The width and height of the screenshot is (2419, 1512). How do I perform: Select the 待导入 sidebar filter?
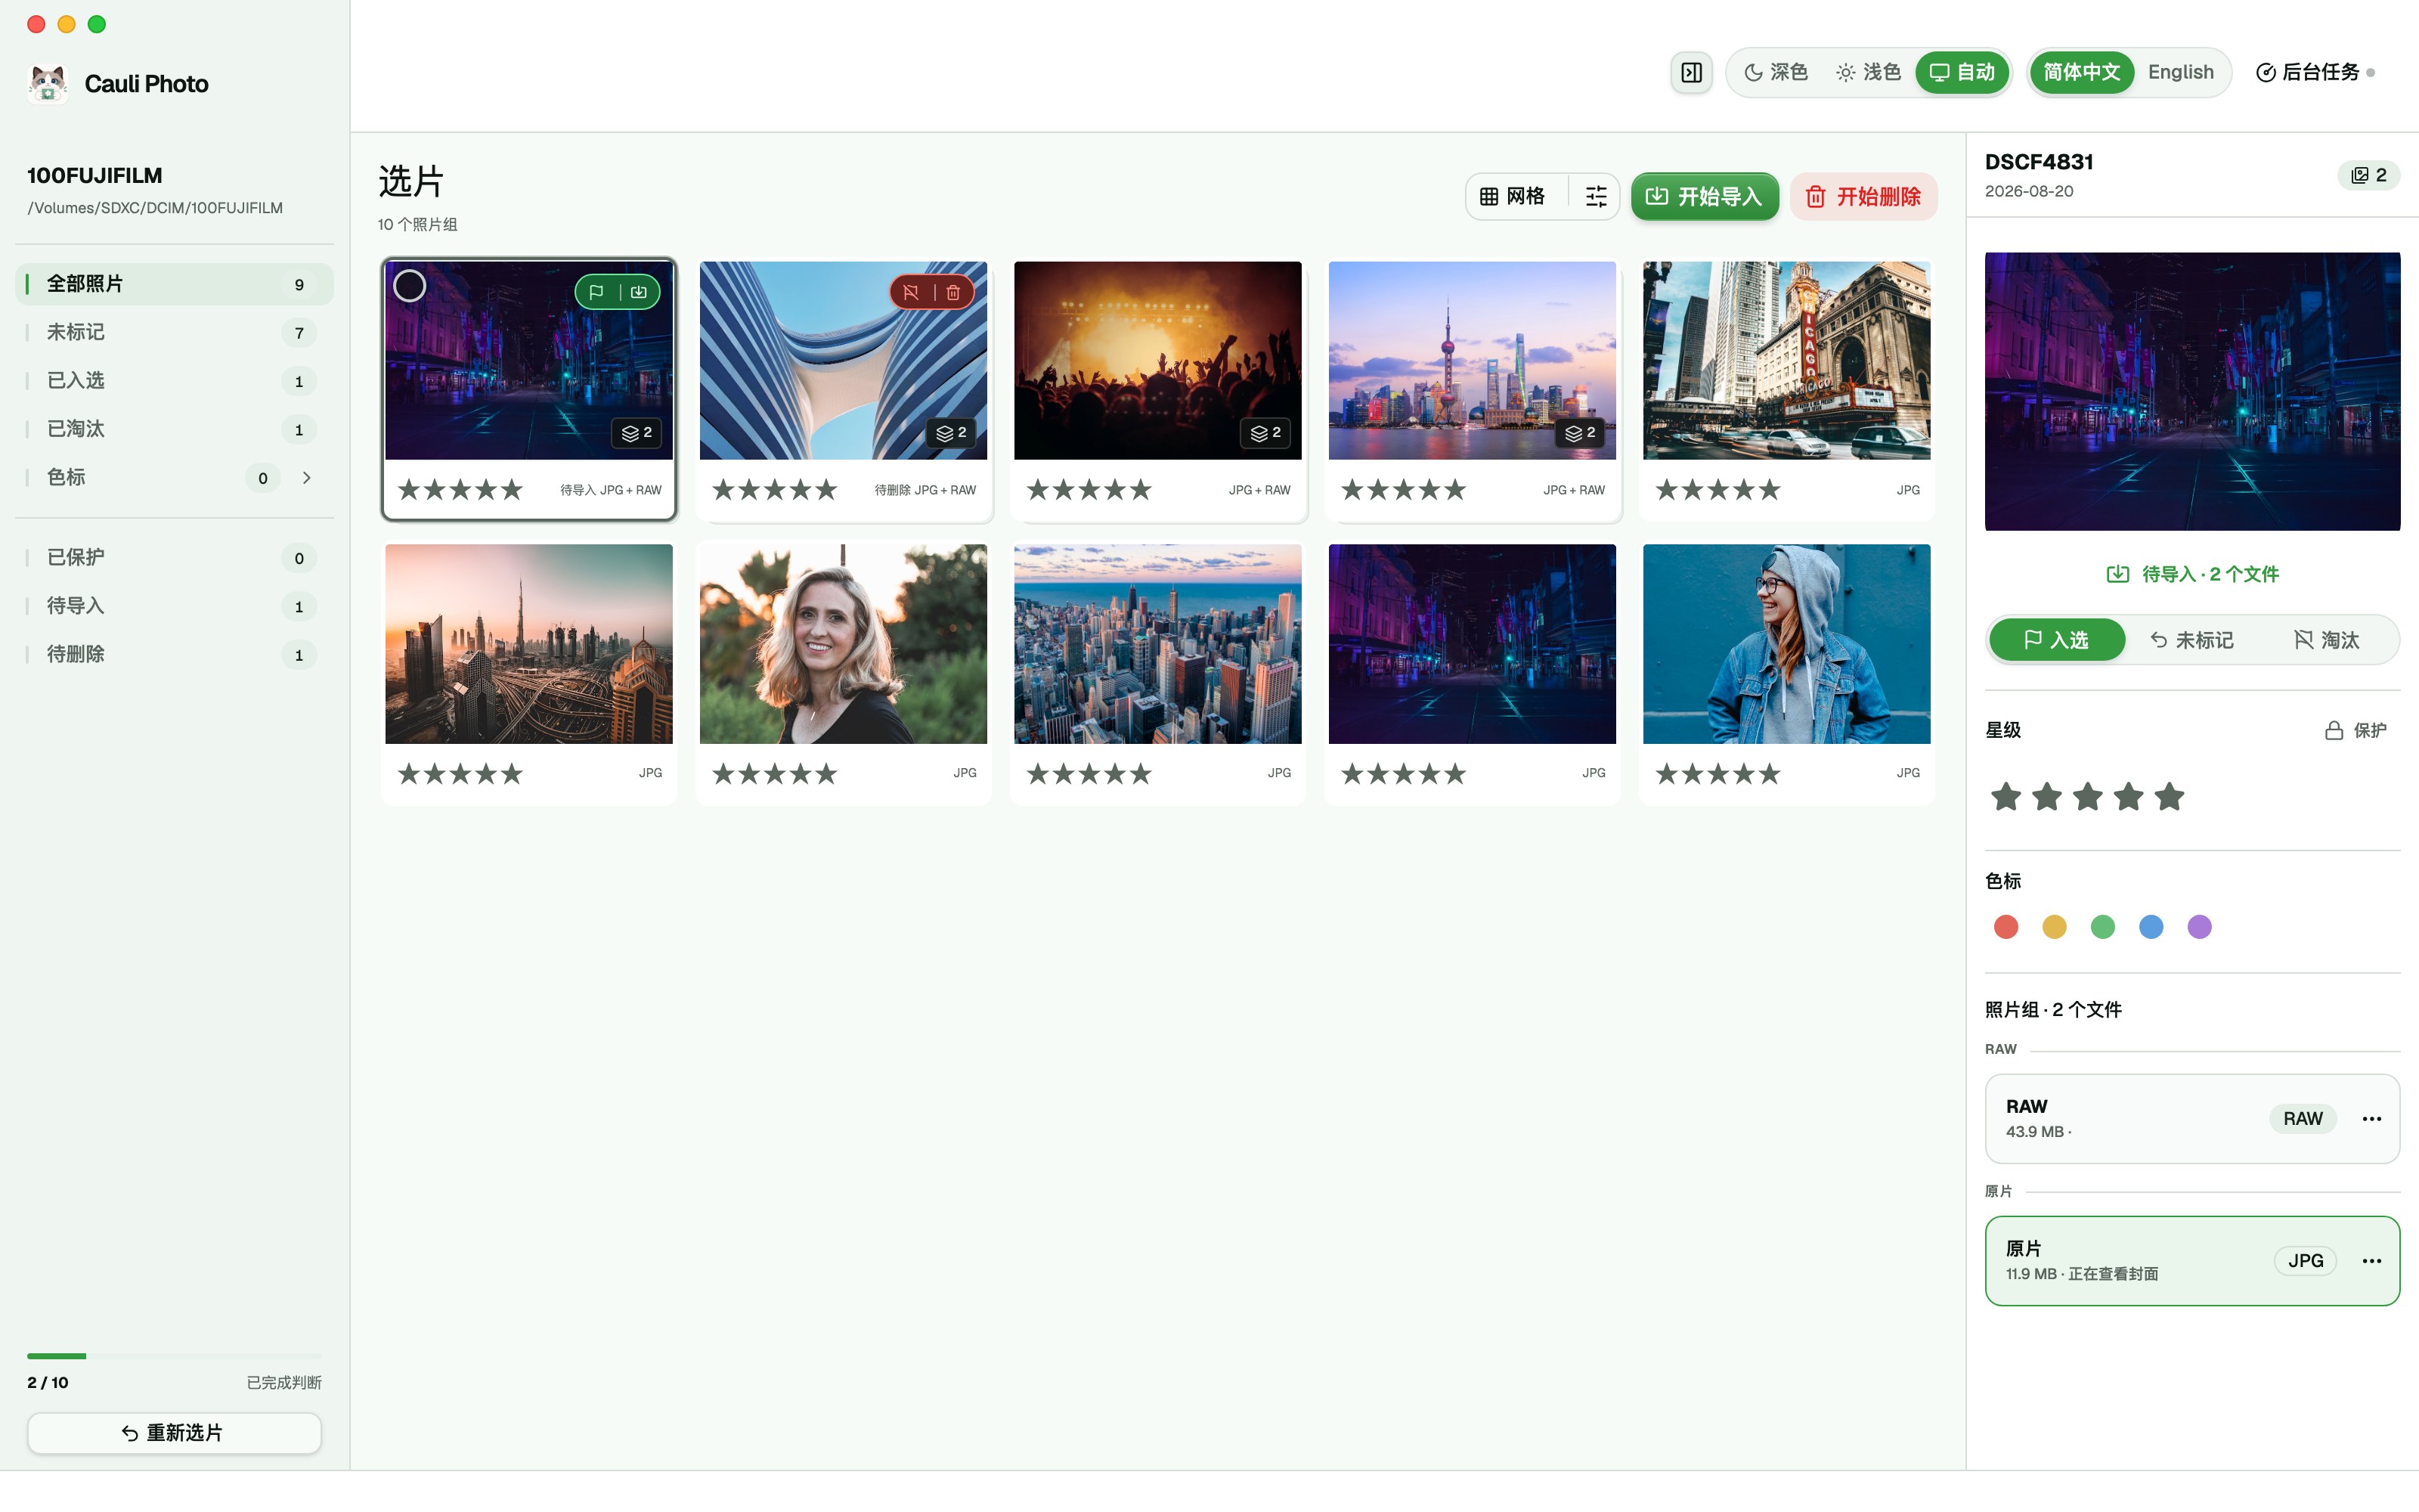pyautogui.click(x=174, y=606)
